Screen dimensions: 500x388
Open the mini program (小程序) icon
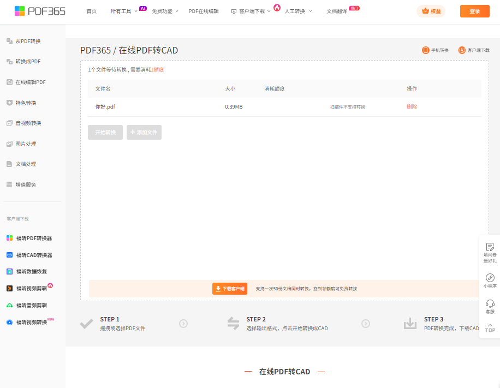[490, 278]
